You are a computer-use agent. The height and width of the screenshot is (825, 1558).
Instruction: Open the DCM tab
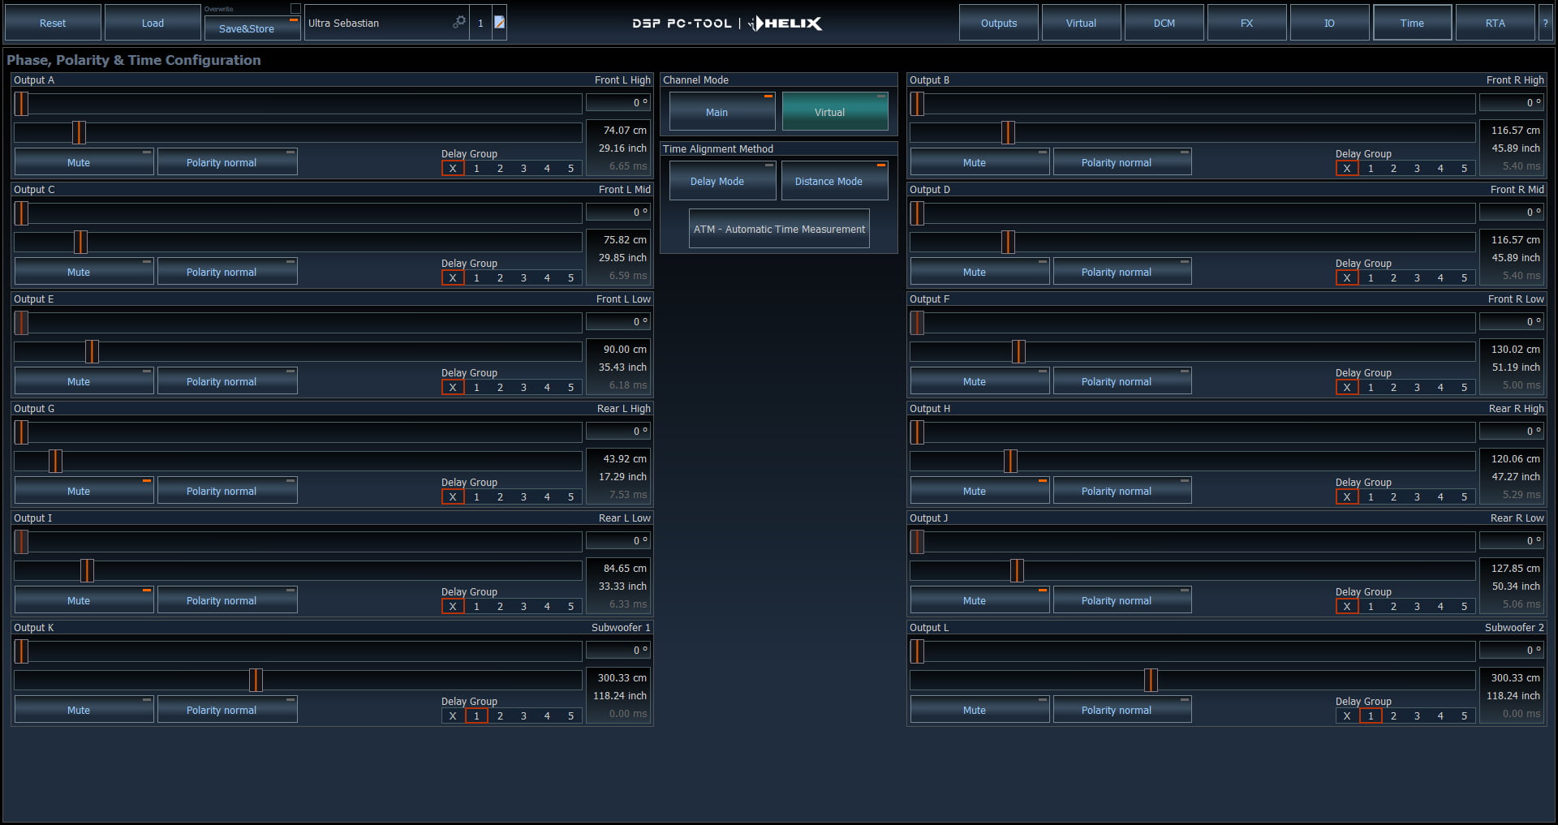(x=1164, y=22)
